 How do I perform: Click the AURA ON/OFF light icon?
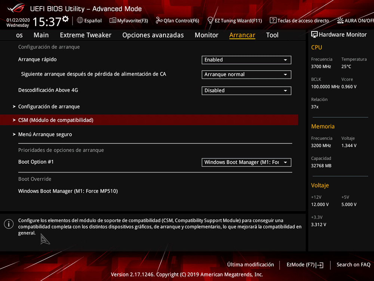[x=340, y=20]
